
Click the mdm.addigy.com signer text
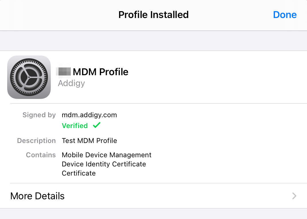[89, 115]
